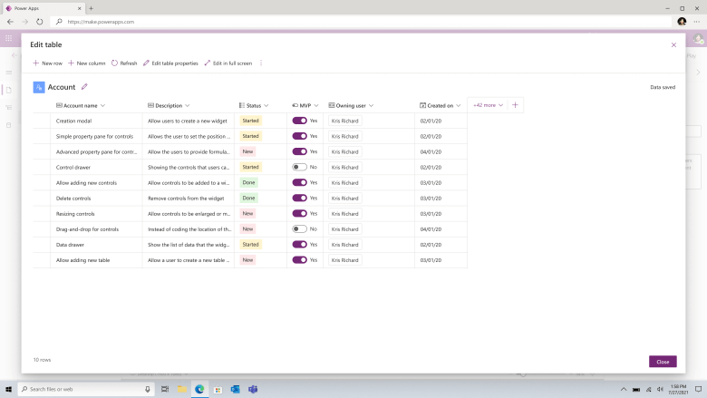Click the purple Close button
Screen dimensions: 707x398
pyautogui.click(x=663, y=362)
